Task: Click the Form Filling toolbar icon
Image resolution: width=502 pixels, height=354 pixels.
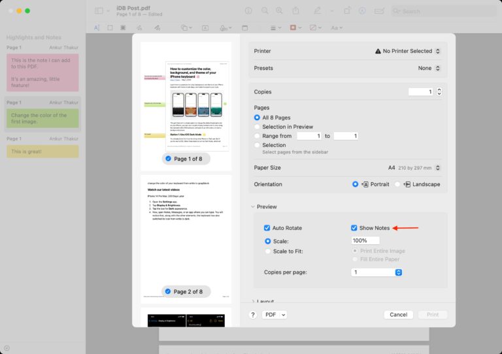Action: 379,11
